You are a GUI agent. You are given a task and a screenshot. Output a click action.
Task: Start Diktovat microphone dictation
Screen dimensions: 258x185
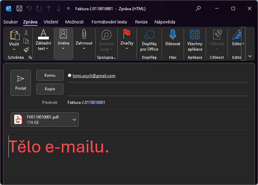[x=173, y=38]
